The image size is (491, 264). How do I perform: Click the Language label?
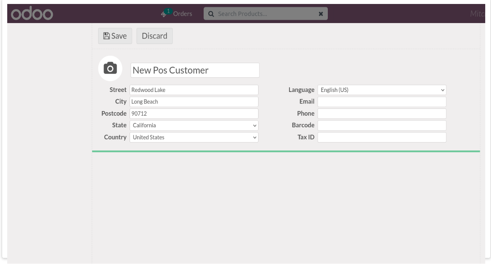click(x=301, y=90)
